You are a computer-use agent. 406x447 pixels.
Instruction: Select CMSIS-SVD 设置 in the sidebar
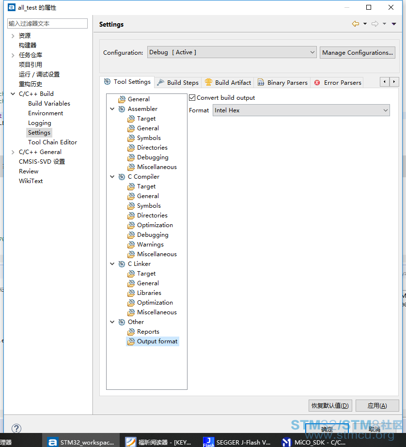coord(42,162)
